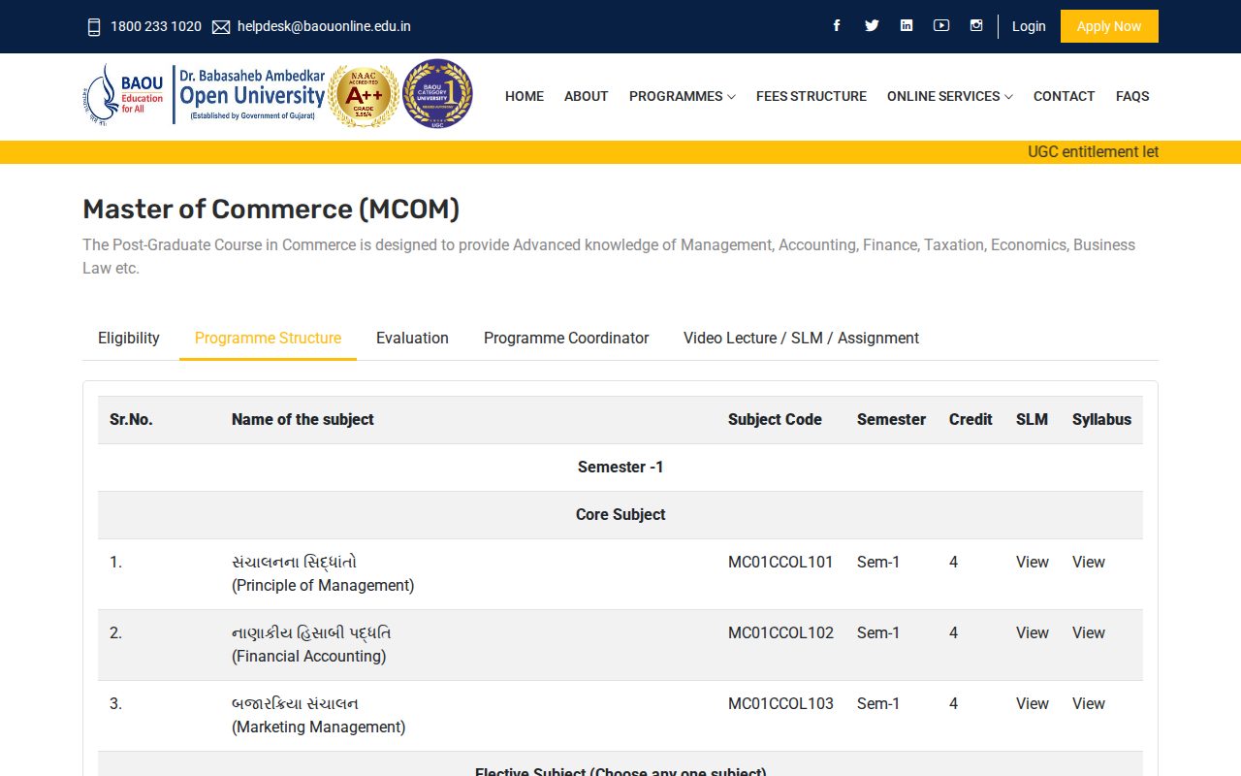Click the UGC entitlement scrolling notice
1241x776 pixels.
click(x=1093, y=152)
